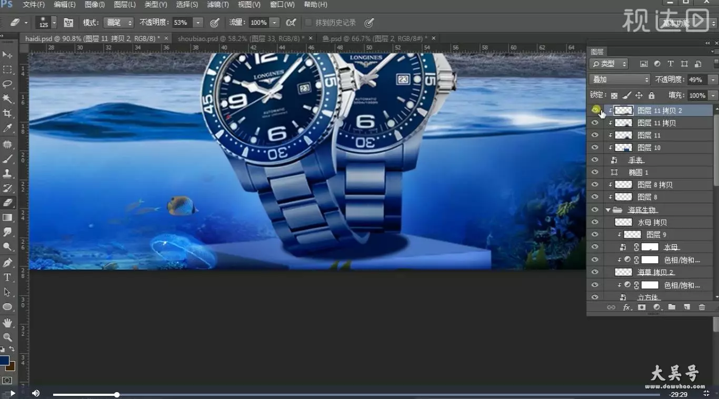Open the layer blend mode 叠加 dropdown
The image size is (719, 399).
point(620,79)
